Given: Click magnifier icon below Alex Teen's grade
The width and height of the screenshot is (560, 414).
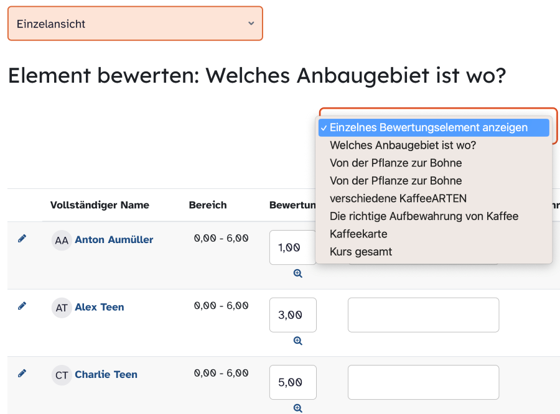Looking at the screenshot, I should click(x=298, y=341).
